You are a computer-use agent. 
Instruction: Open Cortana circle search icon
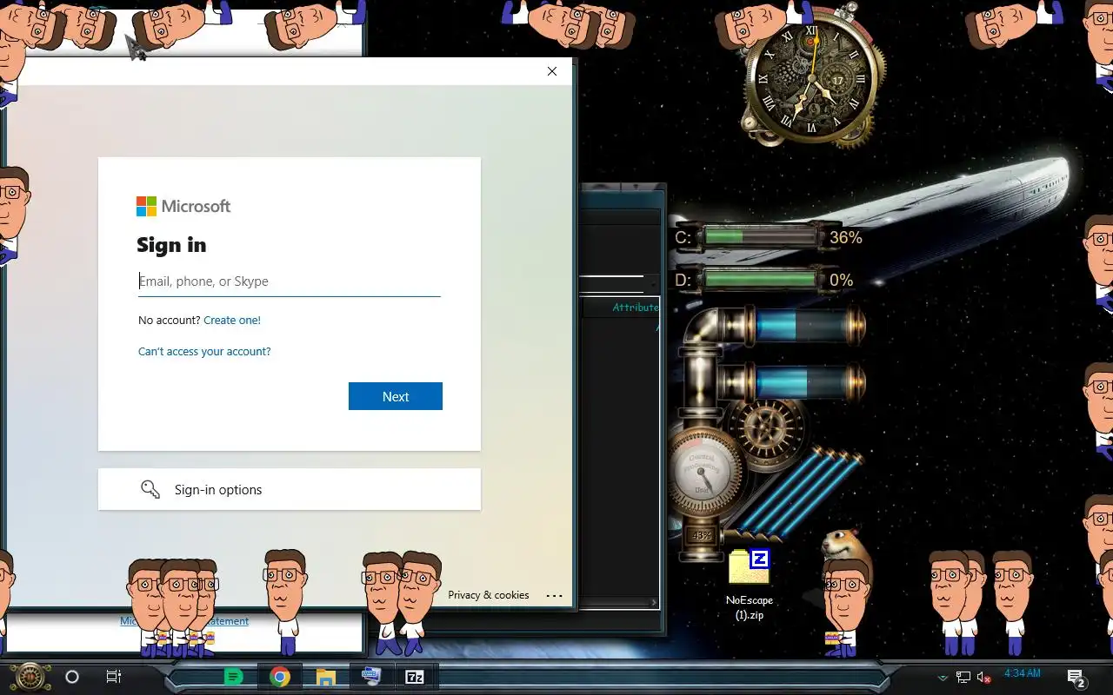pos(72,677)
